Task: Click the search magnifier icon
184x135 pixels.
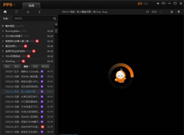Action: 55,19
